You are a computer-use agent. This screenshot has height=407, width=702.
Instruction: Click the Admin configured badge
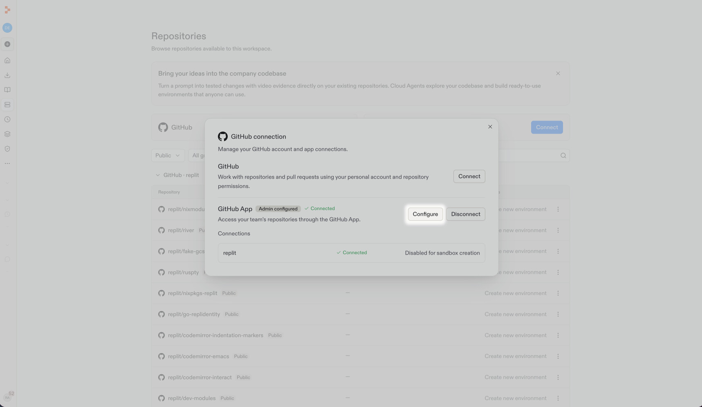[278, 209]
